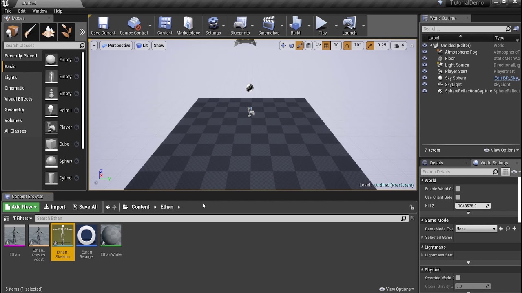Open the Play options dropdown arrow
Image resolution: width=522 pixels, height=293 pixels.
click(x=336, y=26)
